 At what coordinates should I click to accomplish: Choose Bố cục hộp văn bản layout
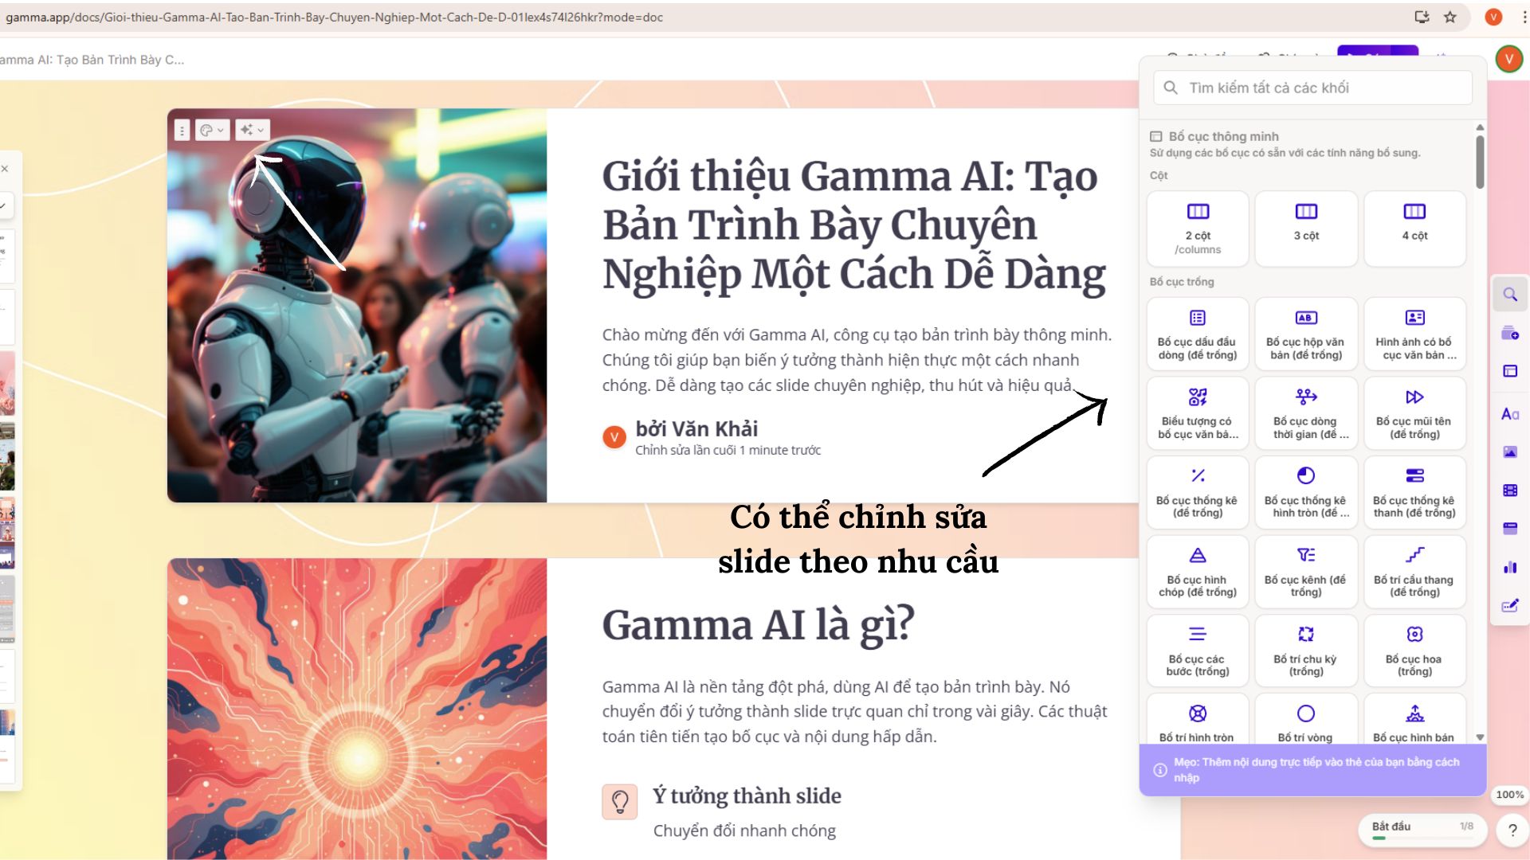tap(1306, 334)
